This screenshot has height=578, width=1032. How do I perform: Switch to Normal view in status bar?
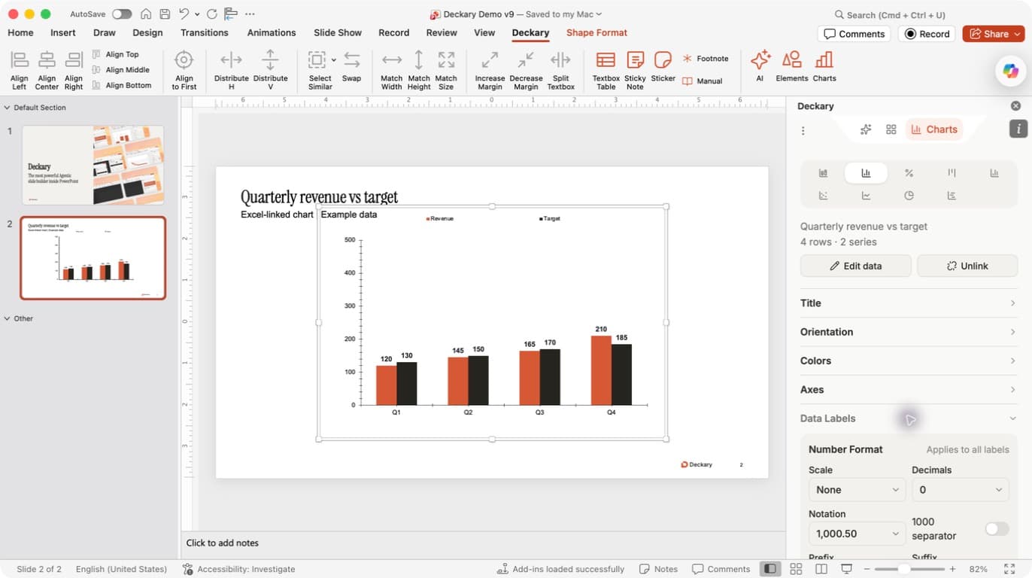click(769, 569)
